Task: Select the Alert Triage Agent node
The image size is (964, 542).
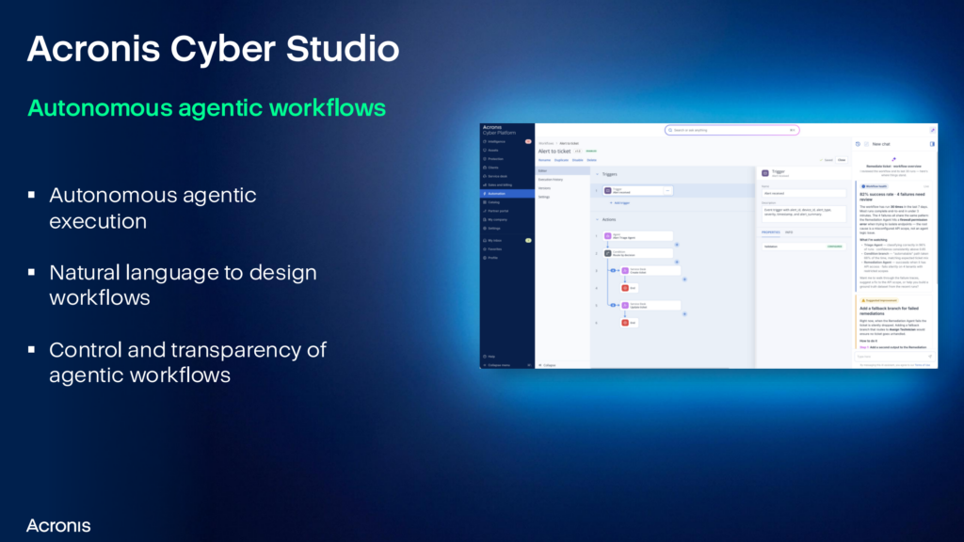Action: pos(637,236)
